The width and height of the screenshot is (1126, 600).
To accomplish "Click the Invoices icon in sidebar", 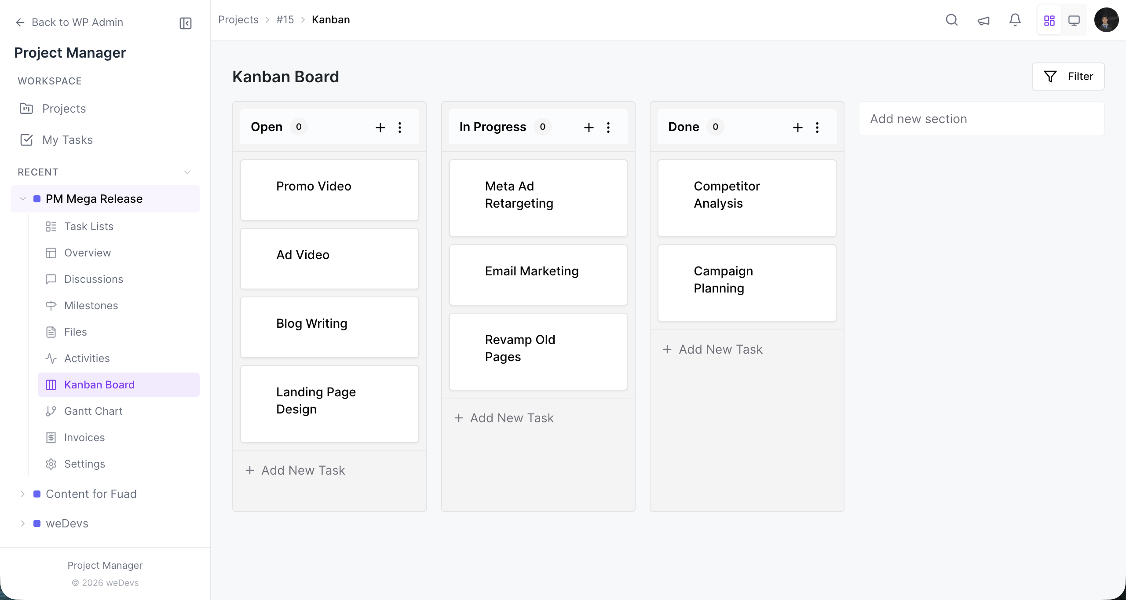I will (x=51, y=437).
